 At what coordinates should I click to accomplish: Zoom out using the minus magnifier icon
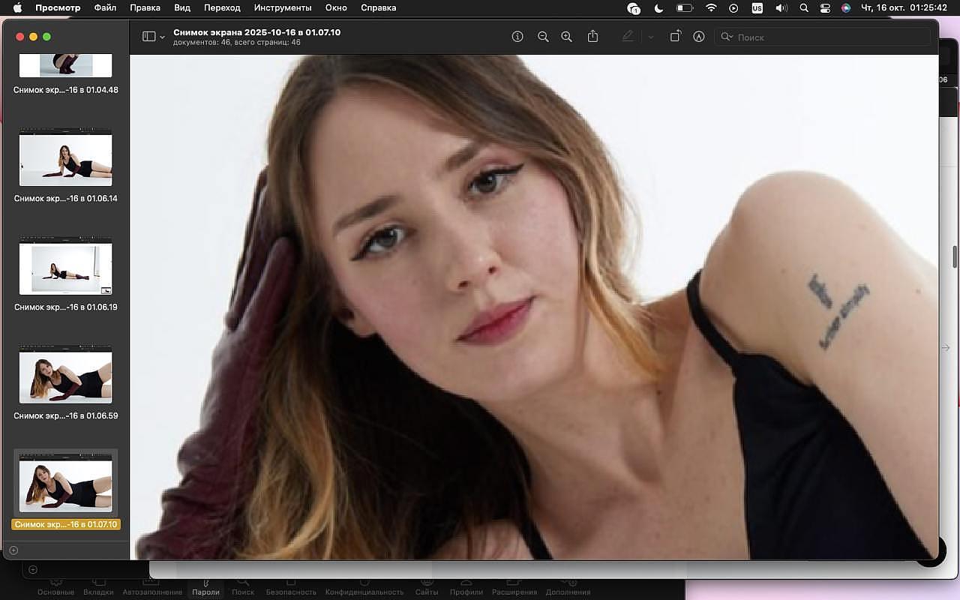point(543,37)
